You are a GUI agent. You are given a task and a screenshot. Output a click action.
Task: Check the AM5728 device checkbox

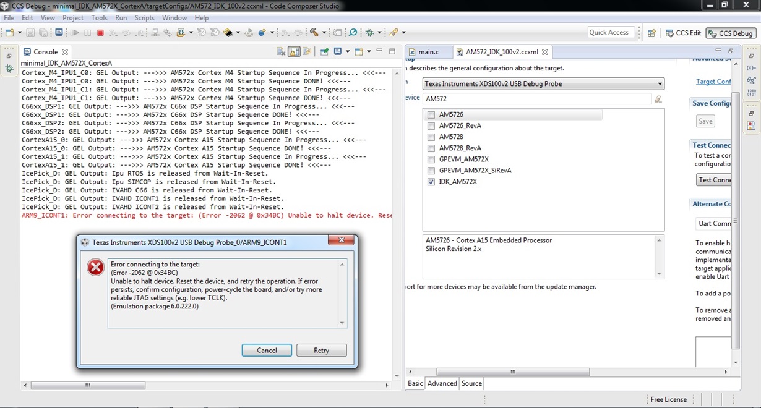(x=431, y=137)
